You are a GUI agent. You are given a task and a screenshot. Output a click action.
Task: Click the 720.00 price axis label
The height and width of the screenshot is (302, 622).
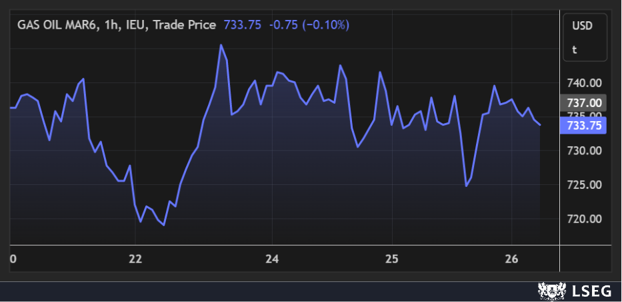click(x=584, y=219)
